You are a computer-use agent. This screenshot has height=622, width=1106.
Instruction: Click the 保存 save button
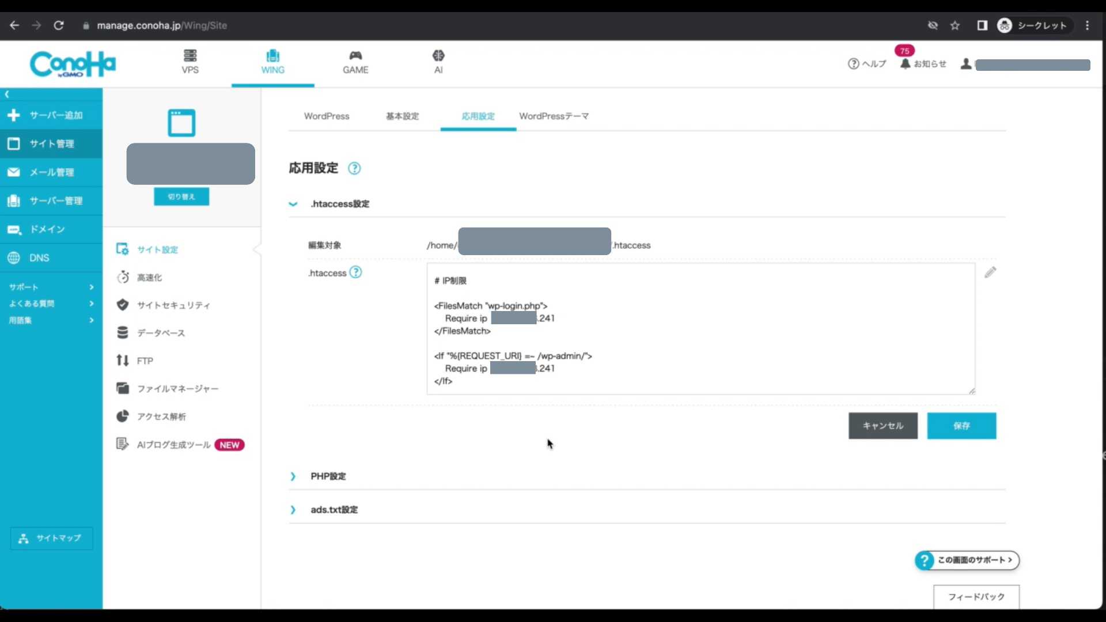coord(961,426)
